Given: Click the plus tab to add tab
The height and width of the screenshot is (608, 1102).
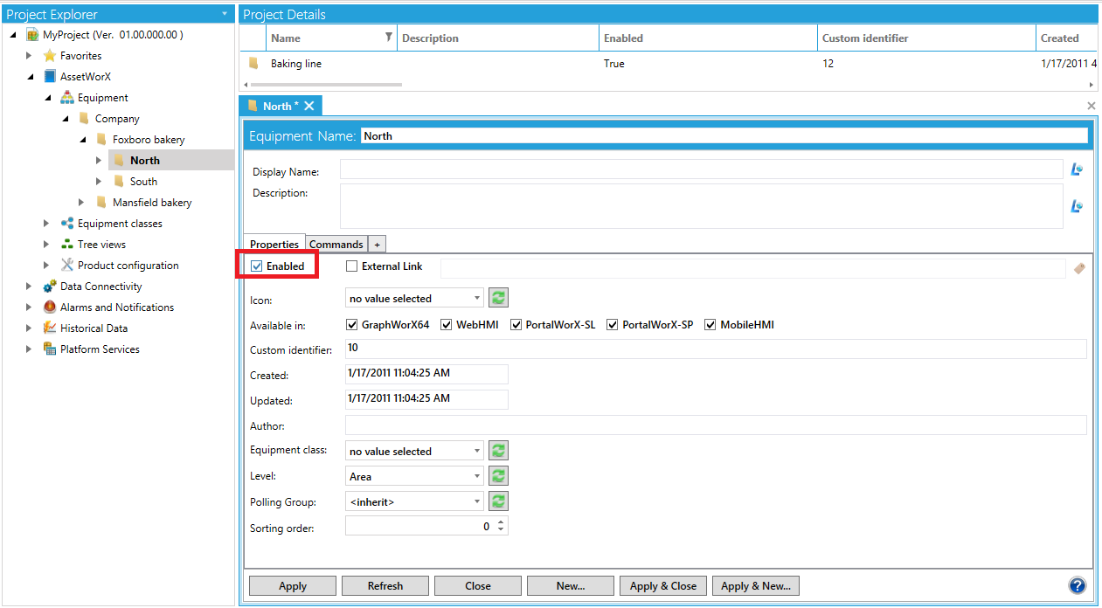Looking at the screenshot, I should click(x=377, y=245).
